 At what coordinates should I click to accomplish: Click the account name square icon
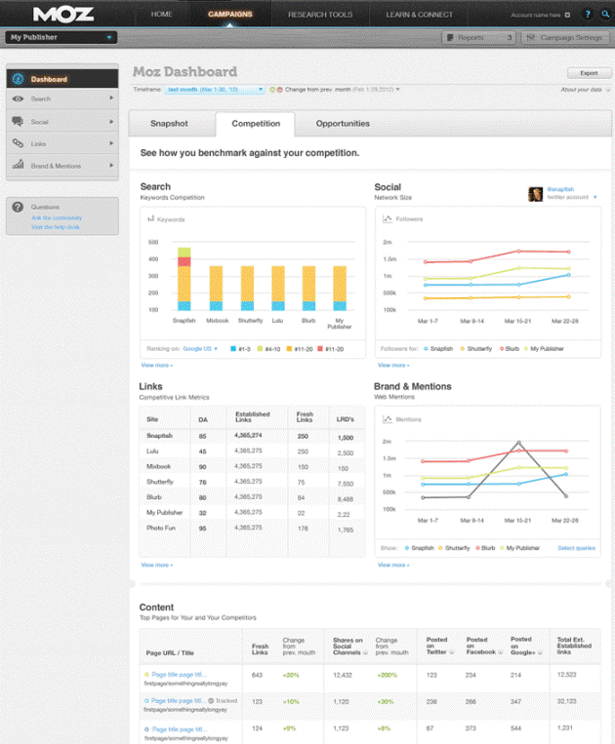coord(567,15)
